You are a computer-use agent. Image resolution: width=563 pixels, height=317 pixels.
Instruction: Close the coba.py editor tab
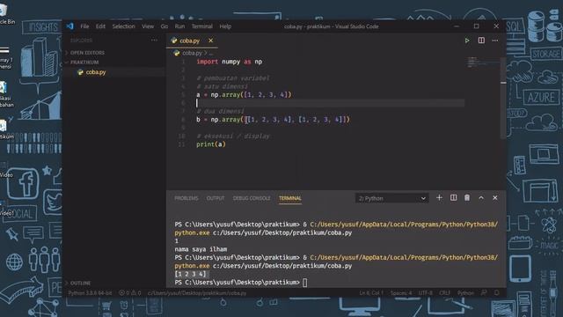pyautogui.click(x=211, y=41)
